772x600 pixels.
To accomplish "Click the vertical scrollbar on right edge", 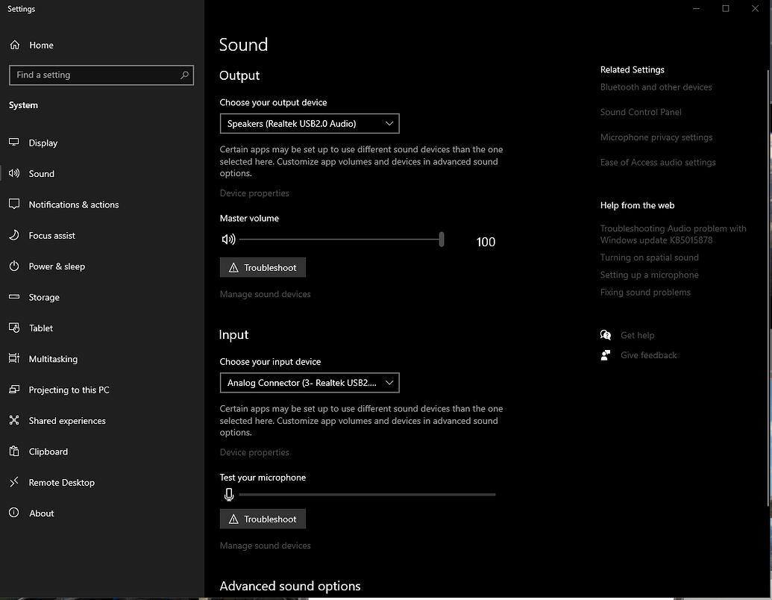I will tap(768, 287).
